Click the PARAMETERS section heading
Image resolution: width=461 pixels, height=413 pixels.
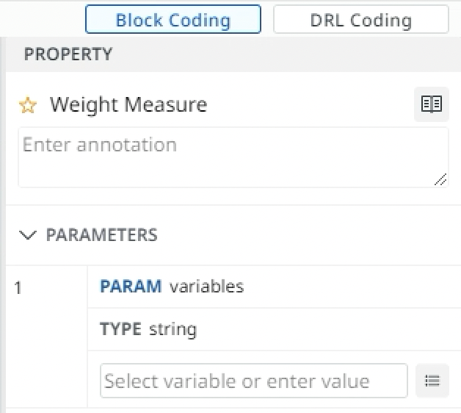tap(102, 235)
